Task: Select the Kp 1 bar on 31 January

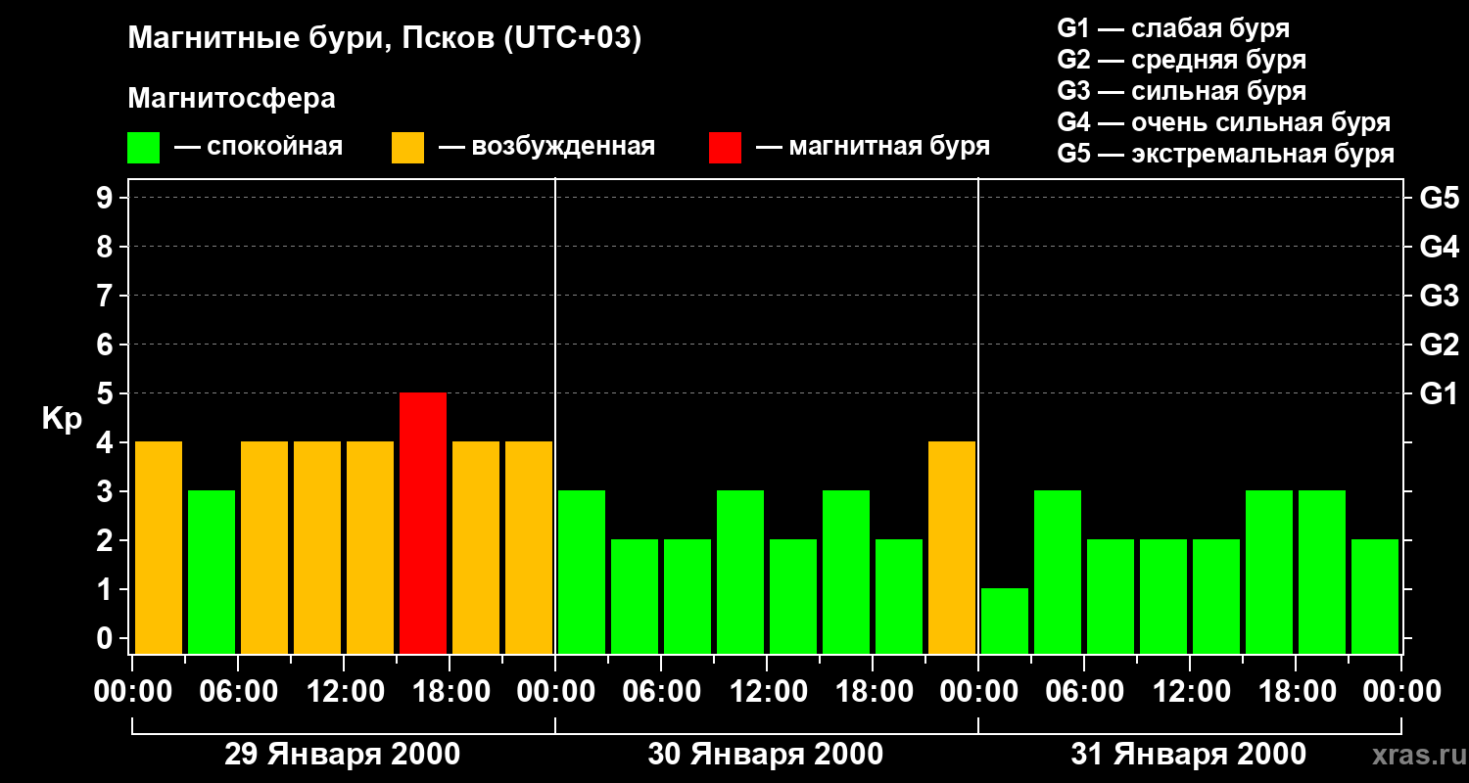Action: point(1005,622)
